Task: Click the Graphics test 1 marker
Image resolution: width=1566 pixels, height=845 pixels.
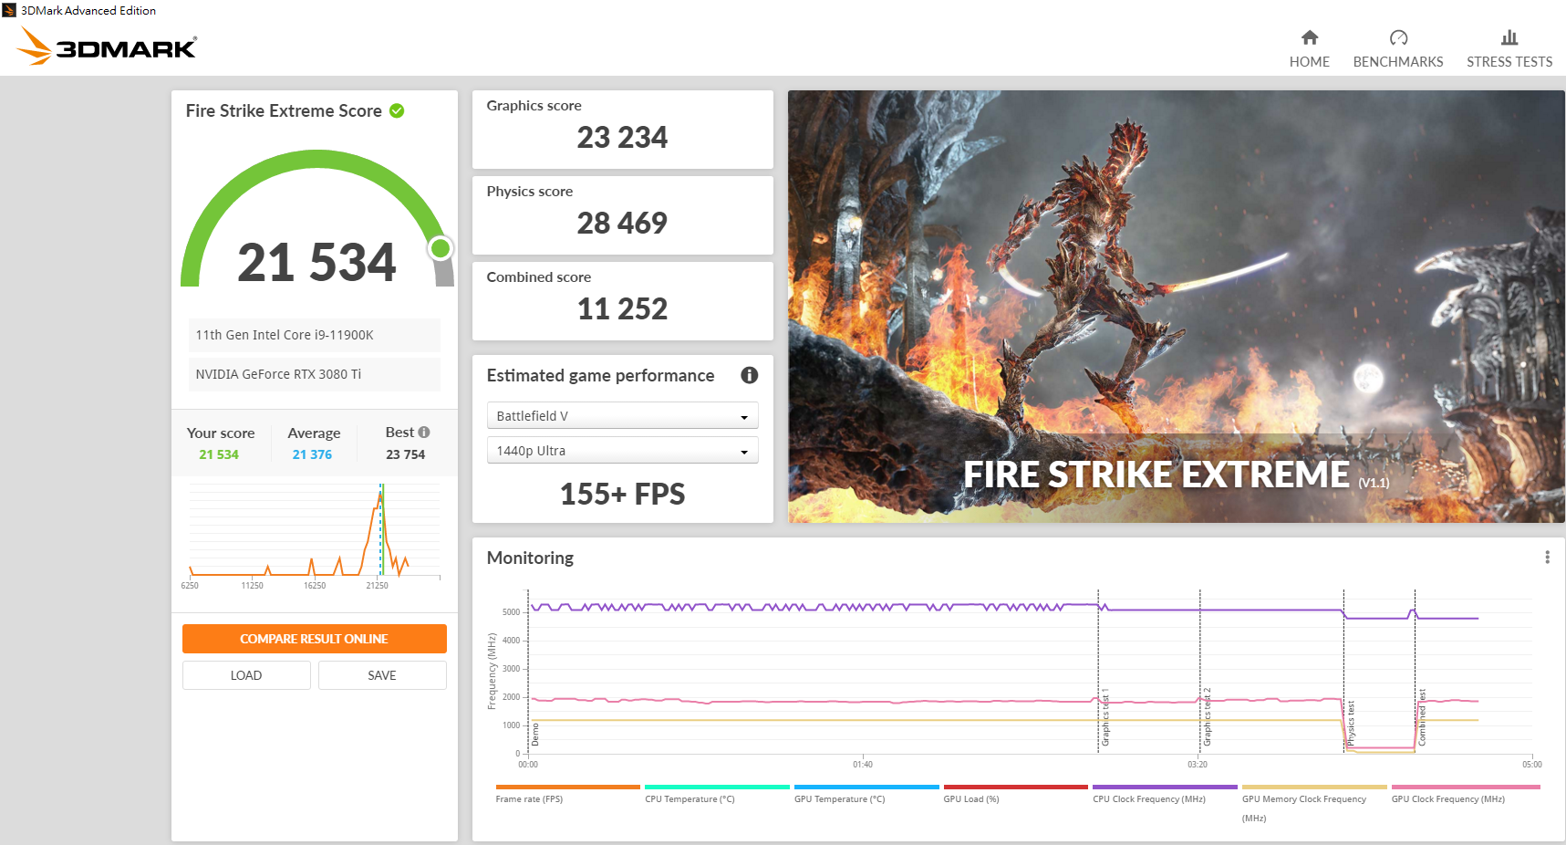Action: point(1105,717)
